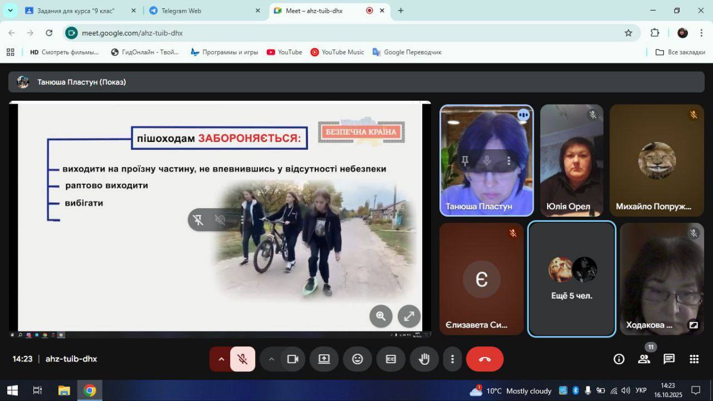Expand the presentation to fullscreen

409,316
